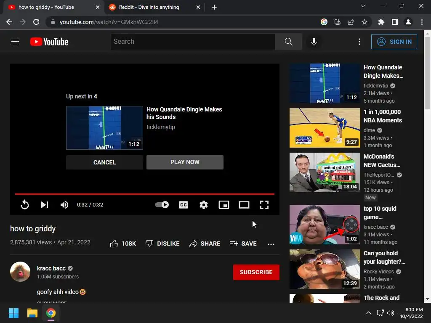Toggle closed captions CC button
The height and width of the screenshot is (323, 431).
click(x=184, y=205)
